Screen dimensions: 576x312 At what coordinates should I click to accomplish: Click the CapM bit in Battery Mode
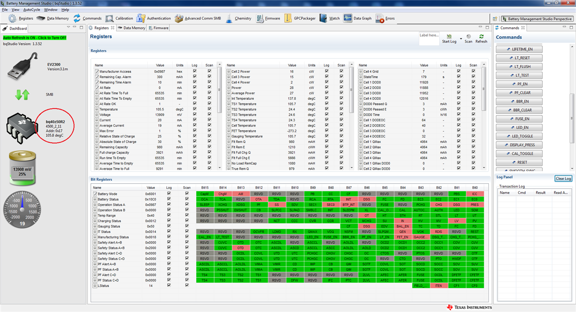204,193
